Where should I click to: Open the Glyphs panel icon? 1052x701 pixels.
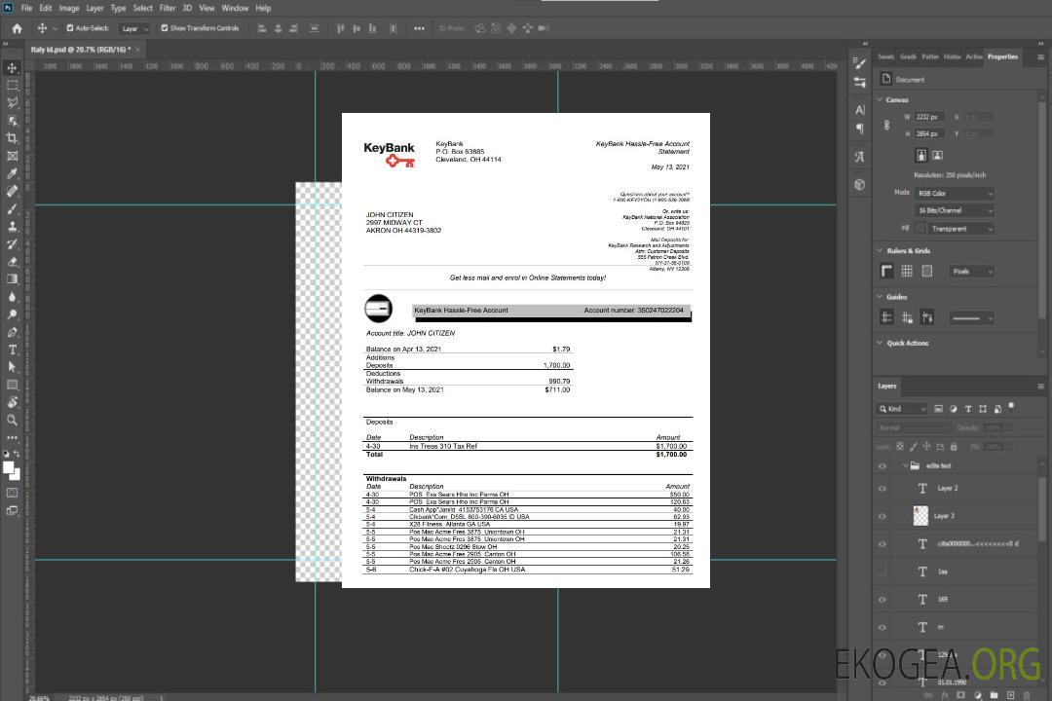point(859,157)
